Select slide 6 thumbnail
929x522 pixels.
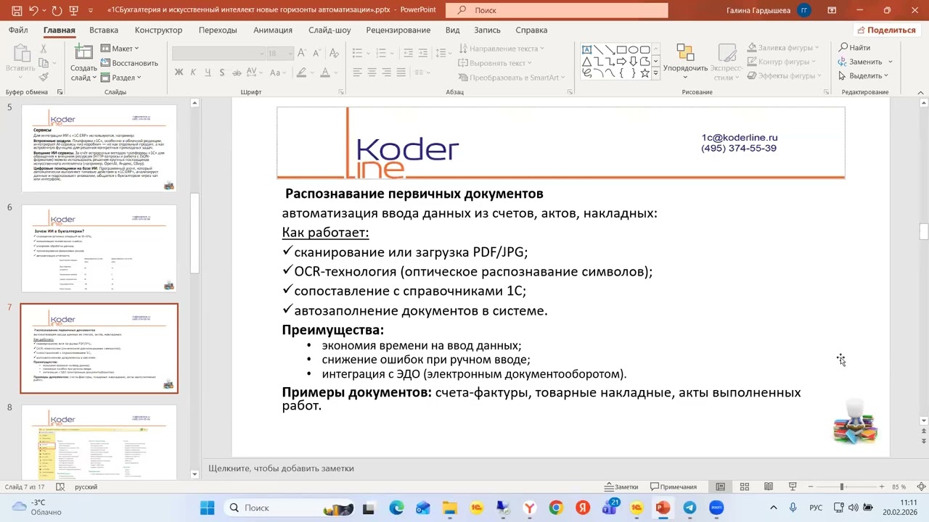pyautogui.click(x=99, y=248)
